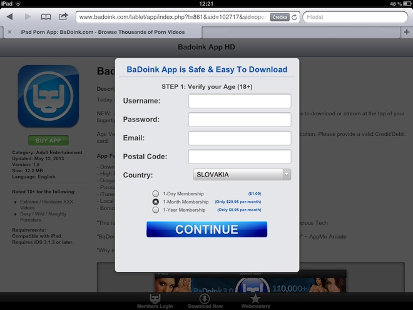
Task: Tap 'Requires iOS 3.1.3 or later' text
Action: tap(43, 242)
